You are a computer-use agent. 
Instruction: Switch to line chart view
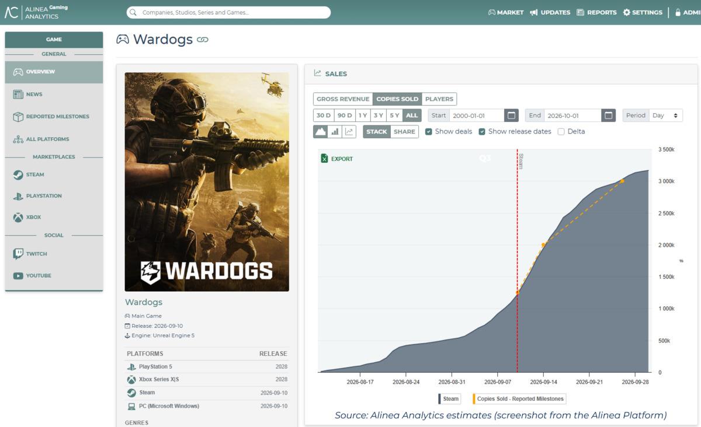click(349, 132)
